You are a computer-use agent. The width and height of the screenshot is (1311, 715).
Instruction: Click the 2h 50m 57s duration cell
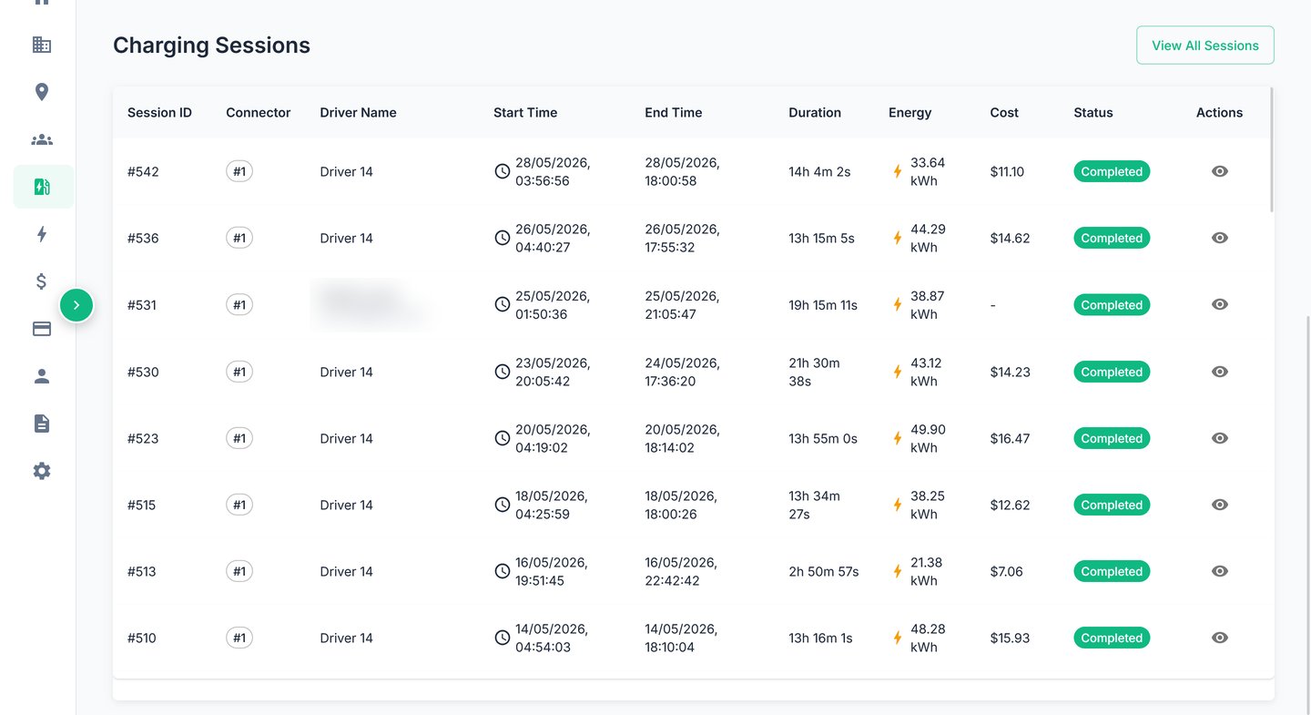pos(824,571)
